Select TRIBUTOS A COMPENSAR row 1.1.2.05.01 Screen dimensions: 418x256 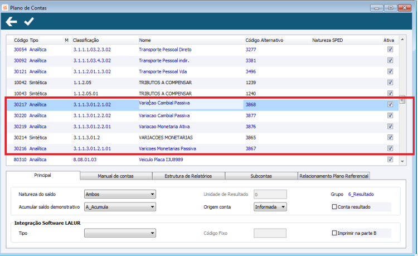point(202,94)
